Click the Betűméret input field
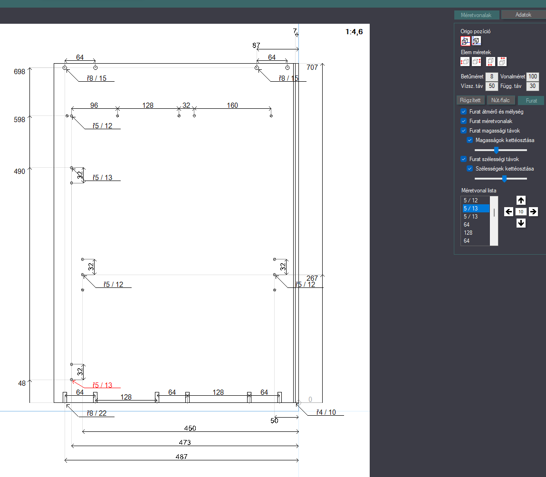Screen dimensions: 546x477 pyautogui.click(x=492, y=76)
